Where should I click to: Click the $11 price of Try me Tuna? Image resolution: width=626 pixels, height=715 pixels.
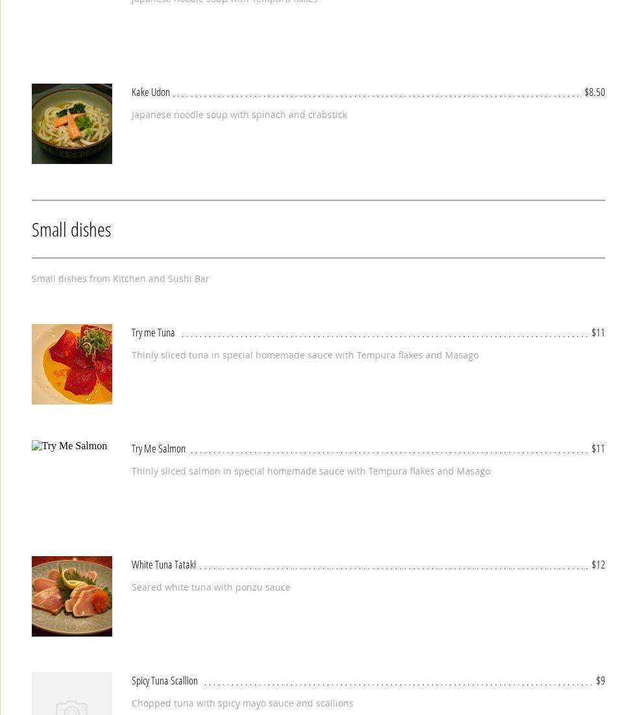598,333
